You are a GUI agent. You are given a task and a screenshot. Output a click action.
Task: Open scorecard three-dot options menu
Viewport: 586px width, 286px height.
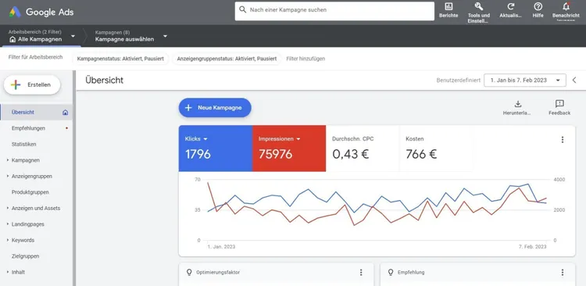coord(562,139)
